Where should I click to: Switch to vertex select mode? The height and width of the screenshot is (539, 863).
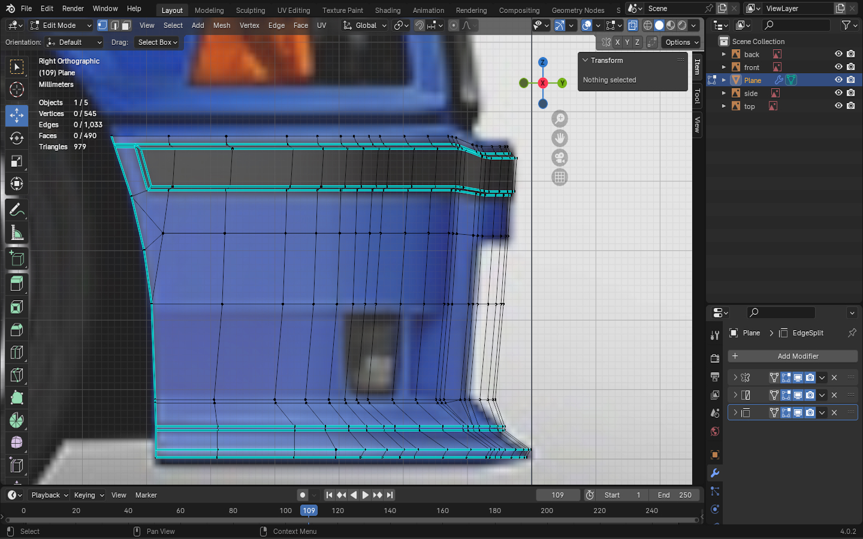(x=102, y=25)
